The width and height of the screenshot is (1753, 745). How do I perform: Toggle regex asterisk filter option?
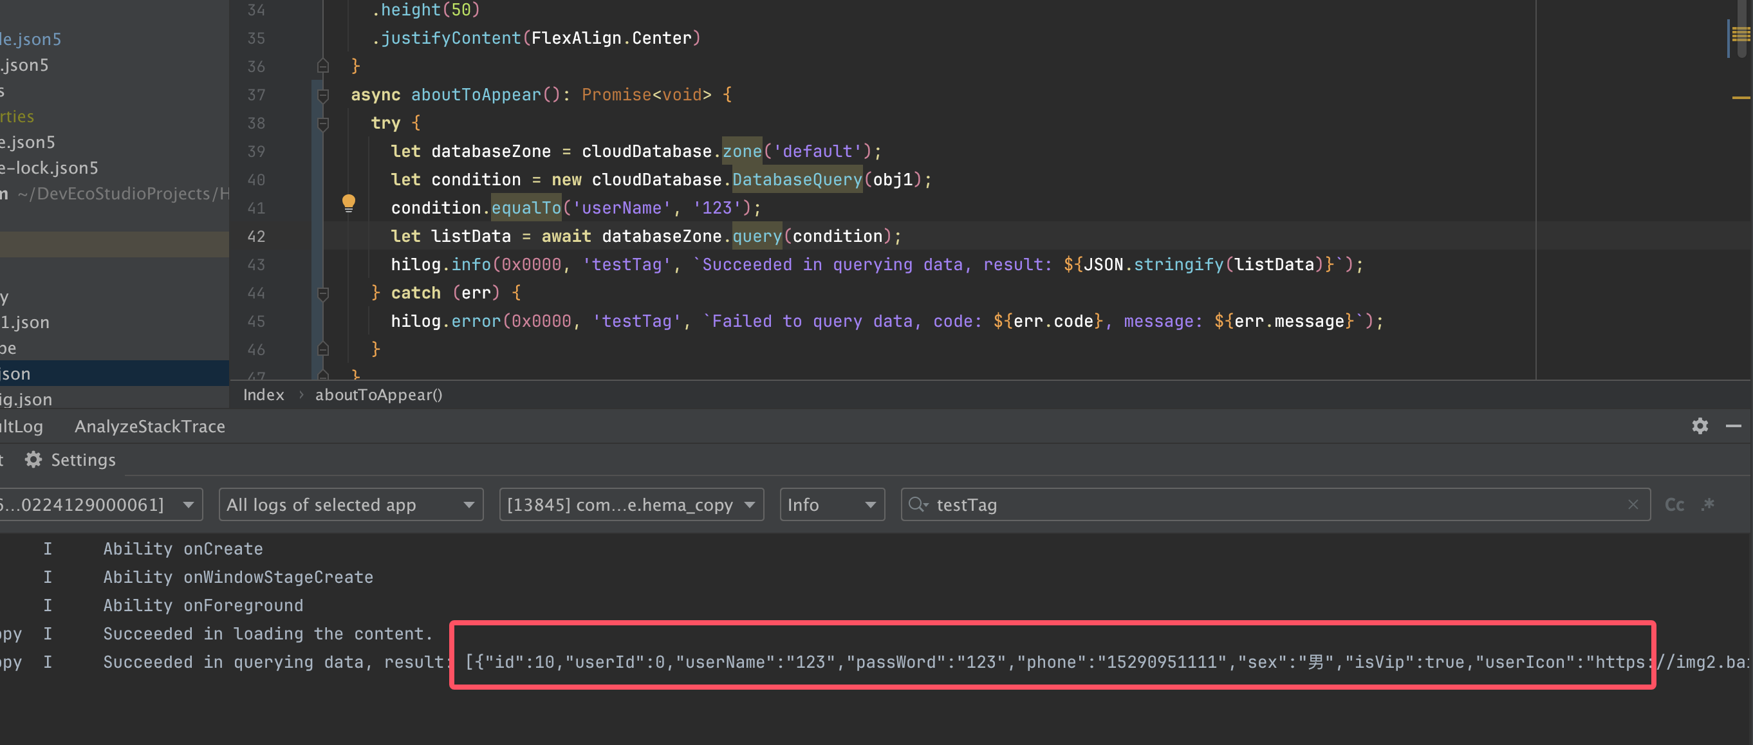[1708, 504]
